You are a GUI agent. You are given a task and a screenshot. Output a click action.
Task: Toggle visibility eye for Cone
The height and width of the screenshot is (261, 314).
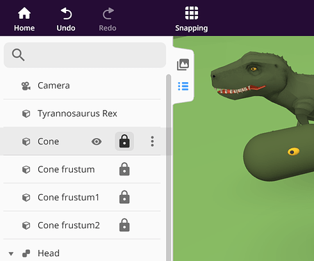(97, 141)
